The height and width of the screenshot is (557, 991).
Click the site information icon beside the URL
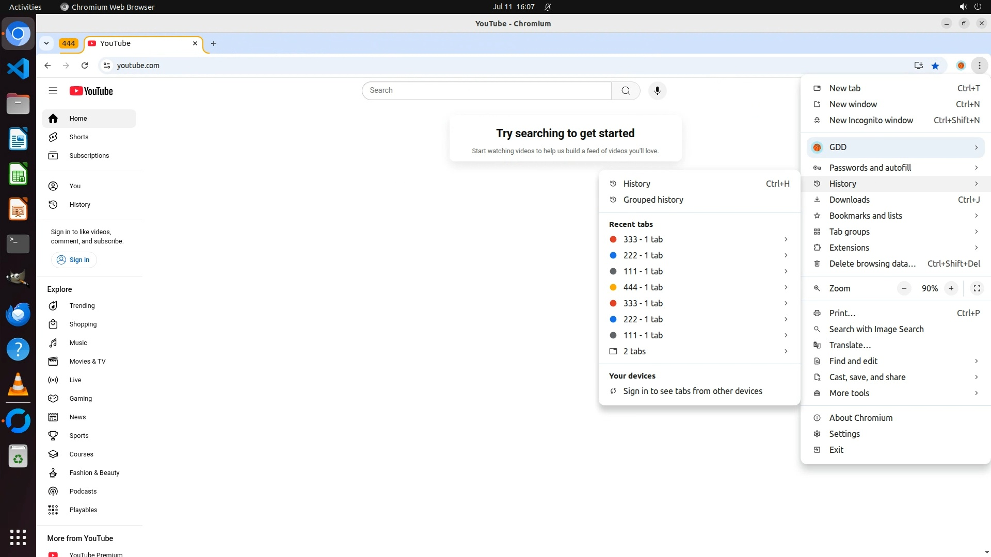pos(107,65)
